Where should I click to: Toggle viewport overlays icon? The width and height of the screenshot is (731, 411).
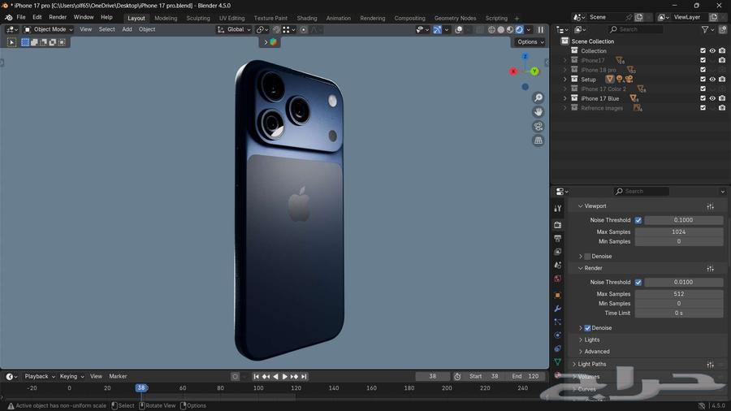(x=459, y=29)
